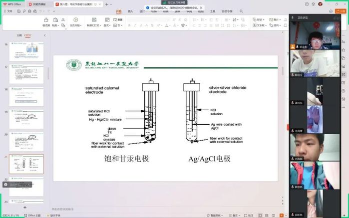Collapse the slide thumbnail panel with chevron

coord(44,35)
